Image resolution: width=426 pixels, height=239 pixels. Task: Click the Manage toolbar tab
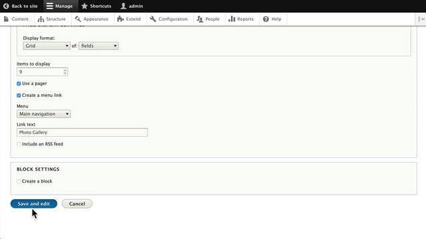(60, 6)
